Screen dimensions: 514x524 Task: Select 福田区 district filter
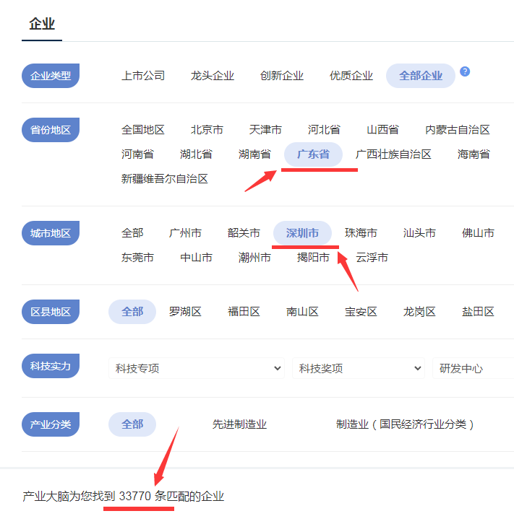tap(244, 312)
